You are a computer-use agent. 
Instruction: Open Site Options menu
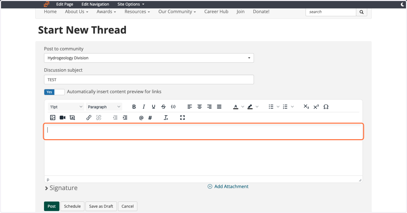coord(131,4)
